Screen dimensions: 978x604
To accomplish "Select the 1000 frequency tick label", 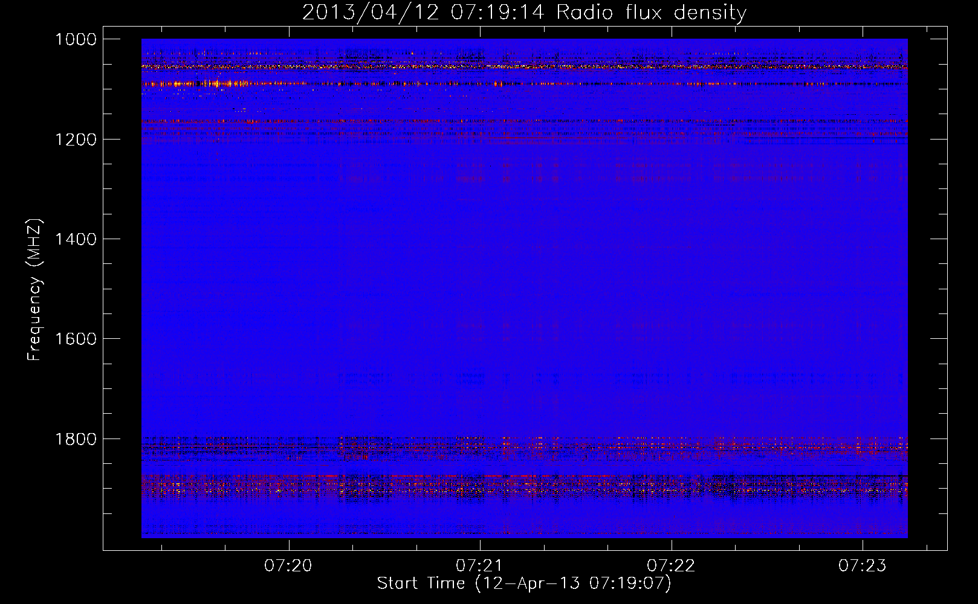I will (76, 39).
